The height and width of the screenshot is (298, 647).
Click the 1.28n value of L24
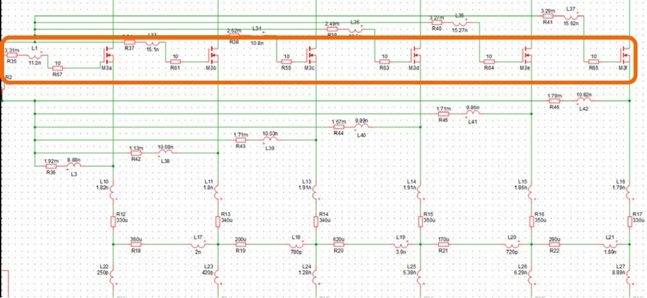305,272
